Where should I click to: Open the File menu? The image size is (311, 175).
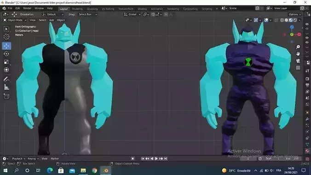tap(10, 8)
